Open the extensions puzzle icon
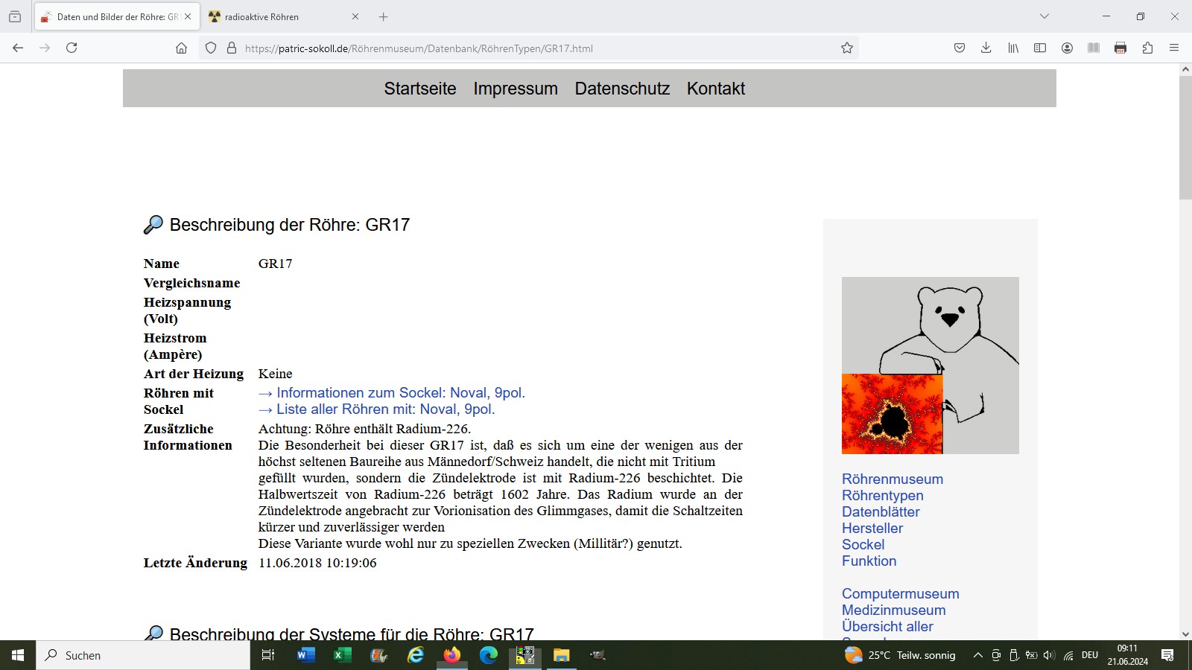The height and width of the screenshot is (670, 1192). click(x=1147, y=48)
